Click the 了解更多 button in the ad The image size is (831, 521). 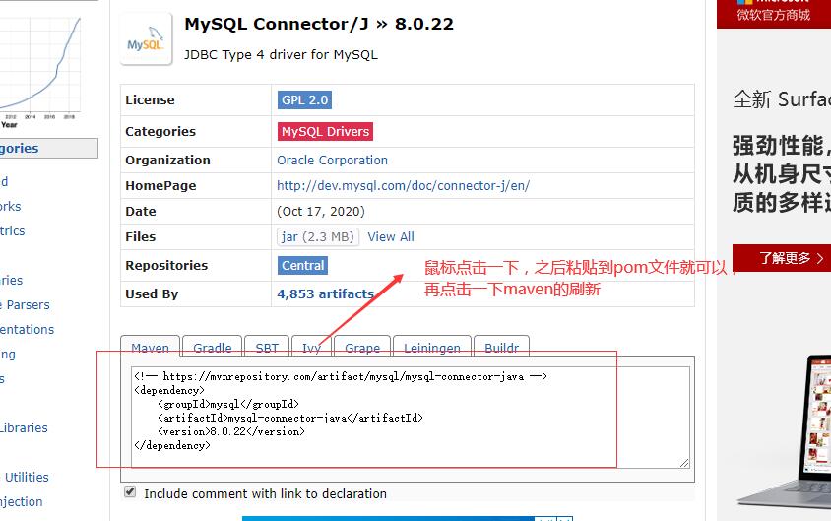[791, 258]
